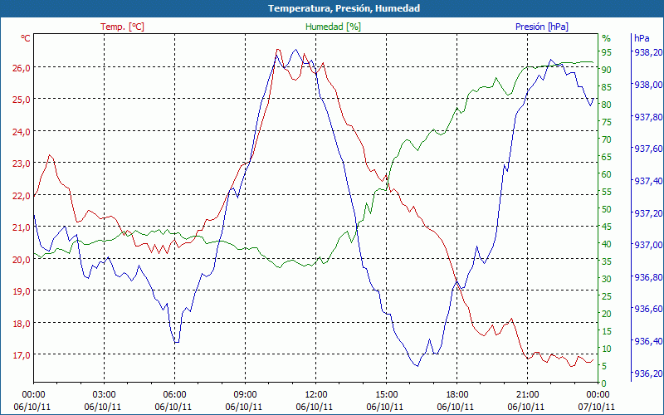Click pressure axis value 936,80
664x415 pixels.
[648, 277]
